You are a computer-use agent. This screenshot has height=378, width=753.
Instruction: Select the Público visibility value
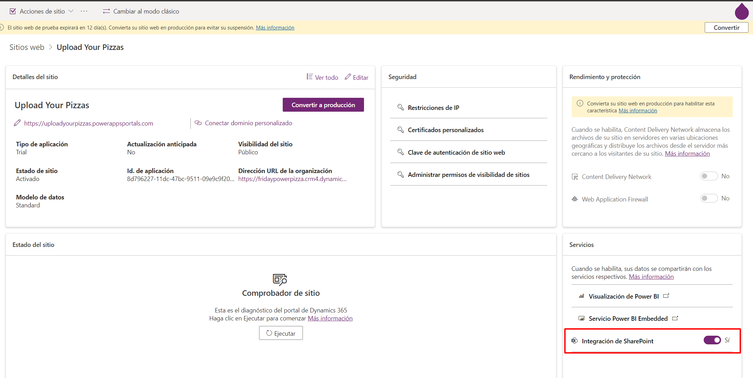[x=248, y=152]
